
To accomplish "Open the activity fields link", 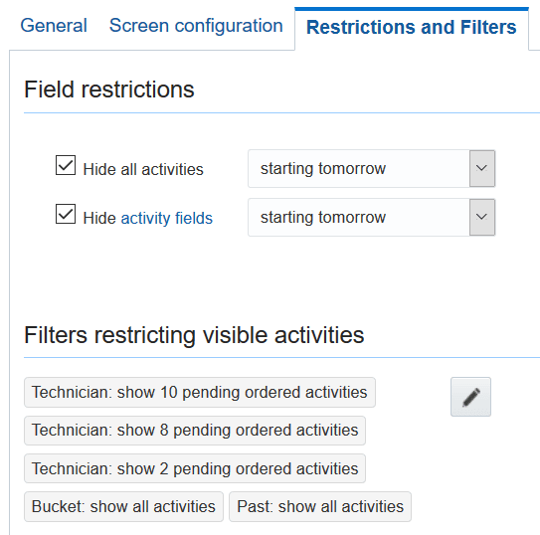I will coord(167,218).
